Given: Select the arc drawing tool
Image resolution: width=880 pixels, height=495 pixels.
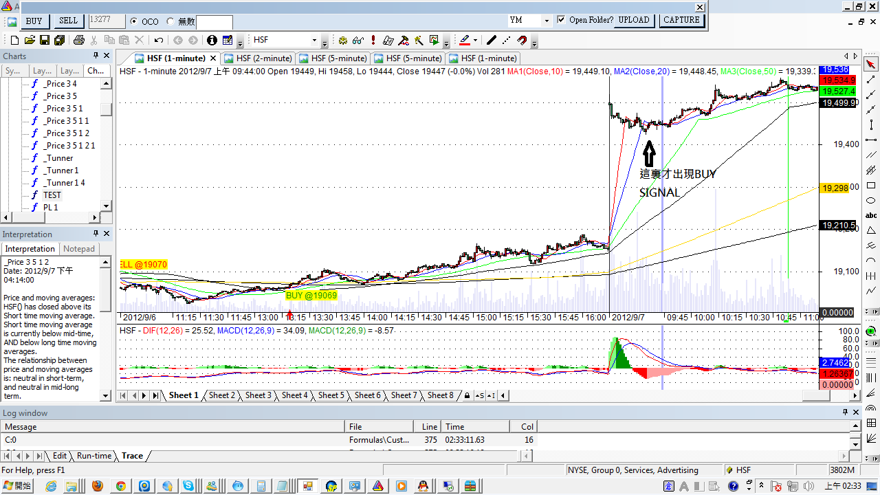Looking at the screenshot, I should pos(871,260).
